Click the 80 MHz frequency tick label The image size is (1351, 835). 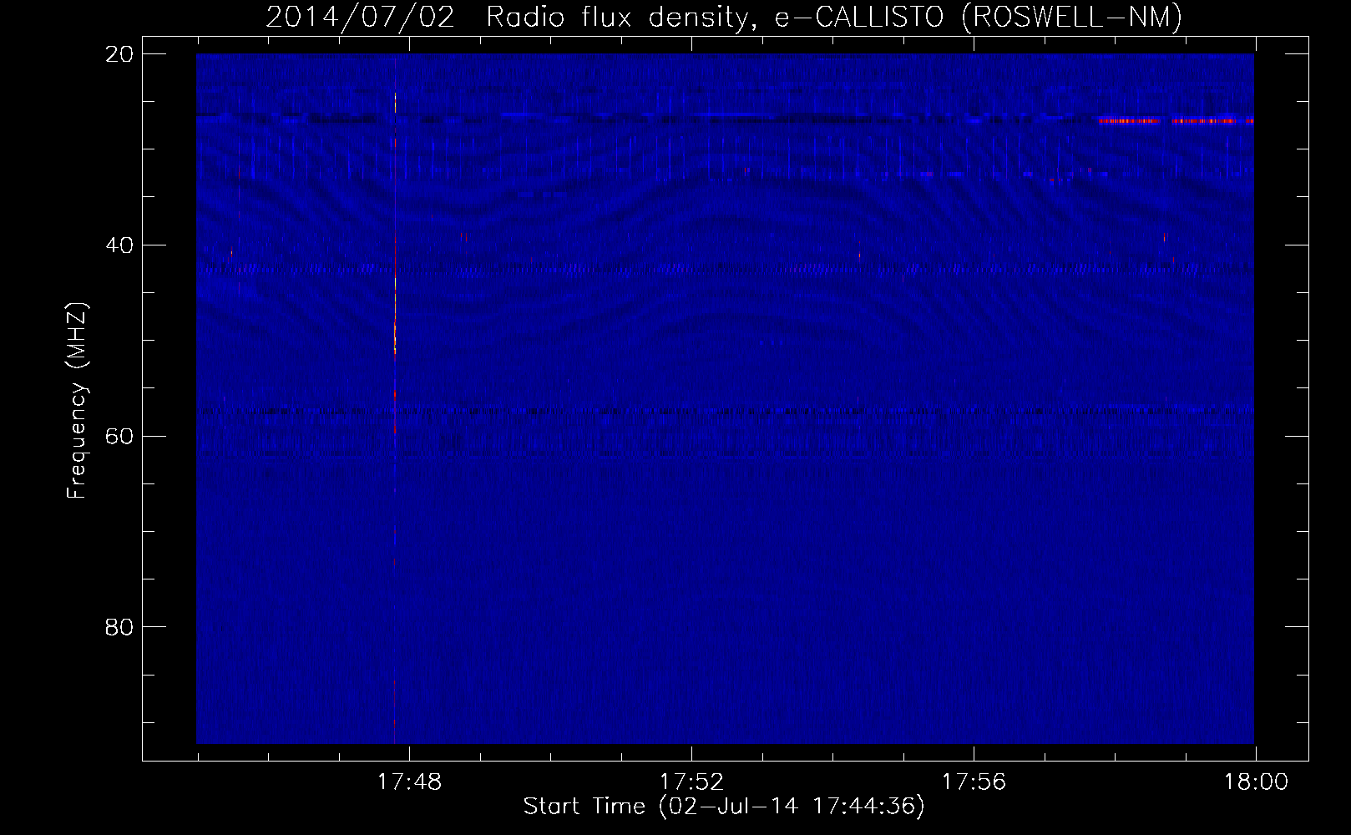(119, 627)
